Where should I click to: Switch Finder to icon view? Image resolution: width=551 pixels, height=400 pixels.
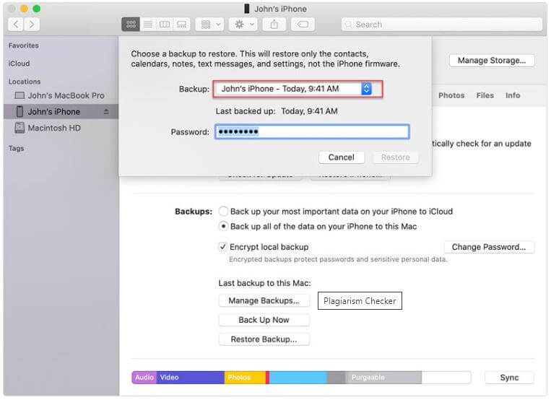[x=131, y=25]
